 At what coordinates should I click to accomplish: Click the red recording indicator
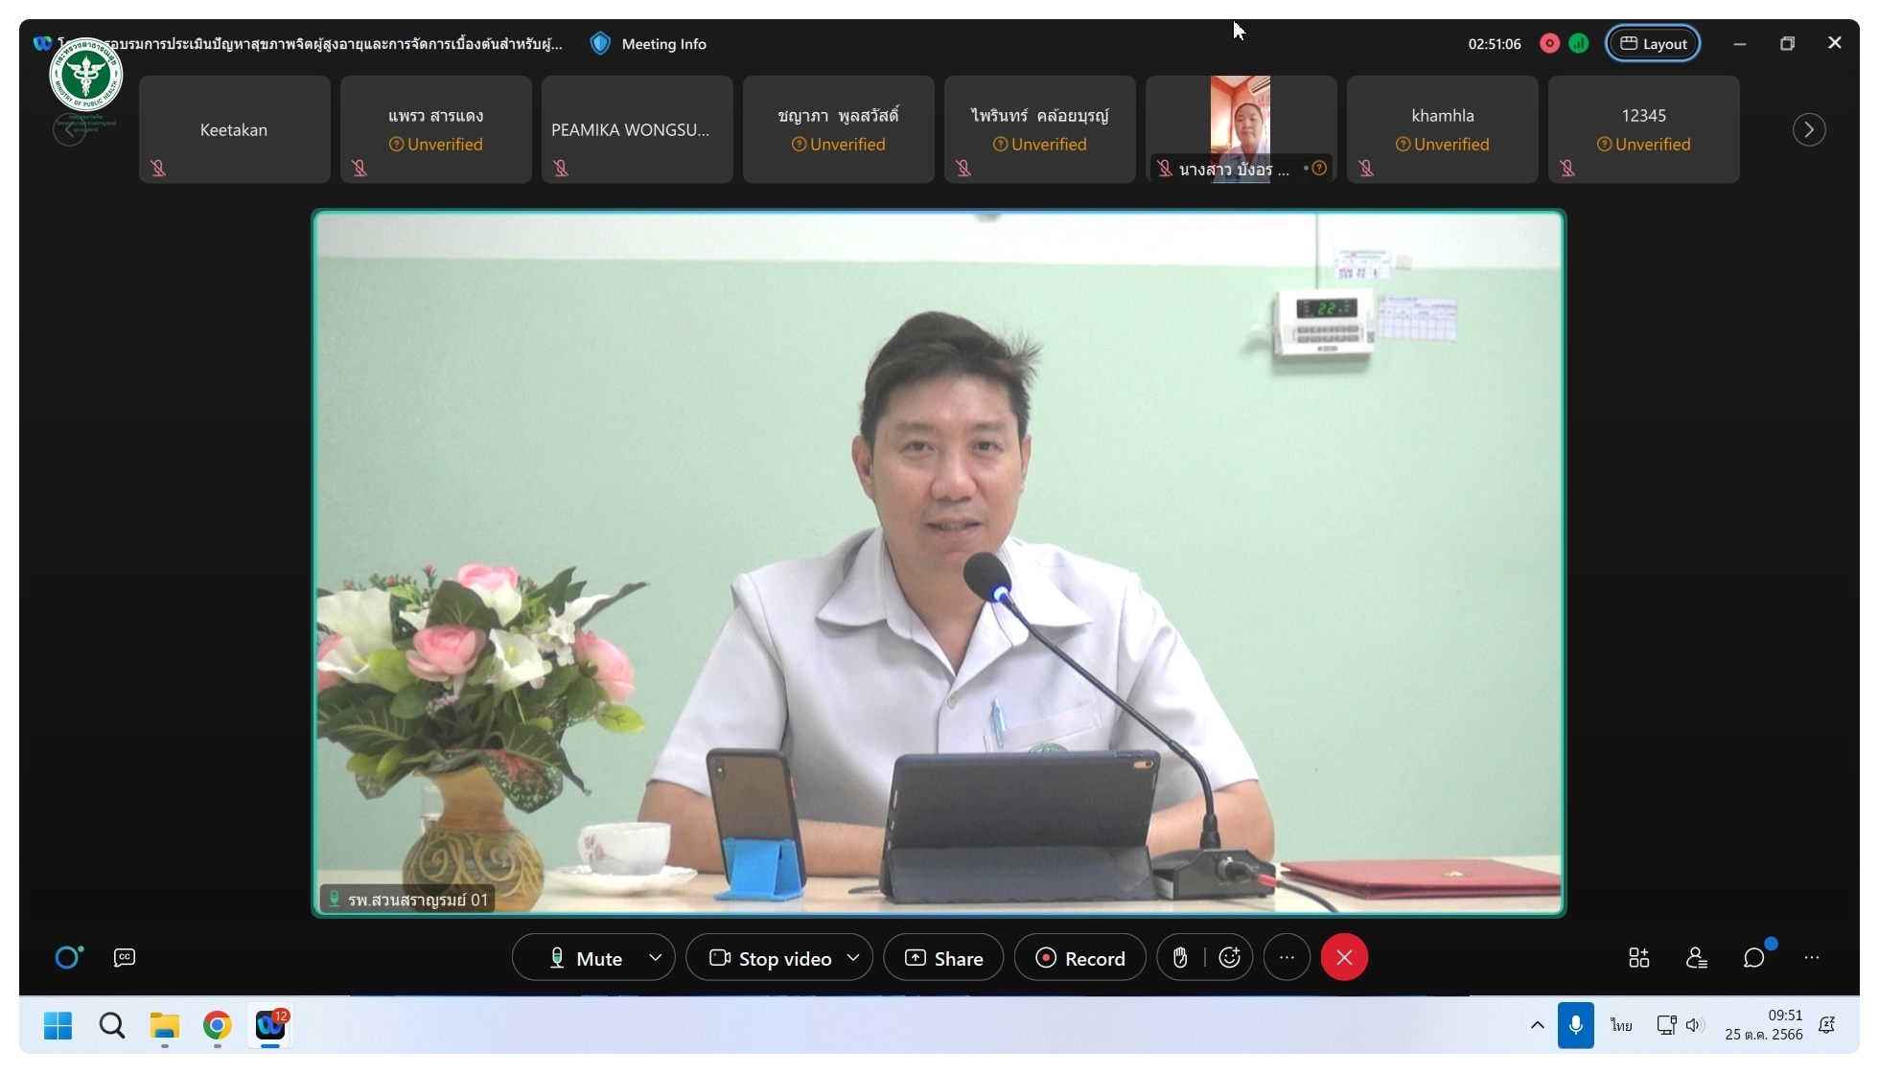pos(1549,44)
